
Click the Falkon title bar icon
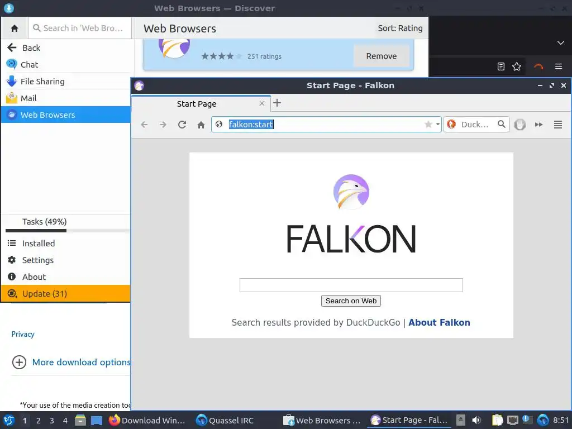139,85
